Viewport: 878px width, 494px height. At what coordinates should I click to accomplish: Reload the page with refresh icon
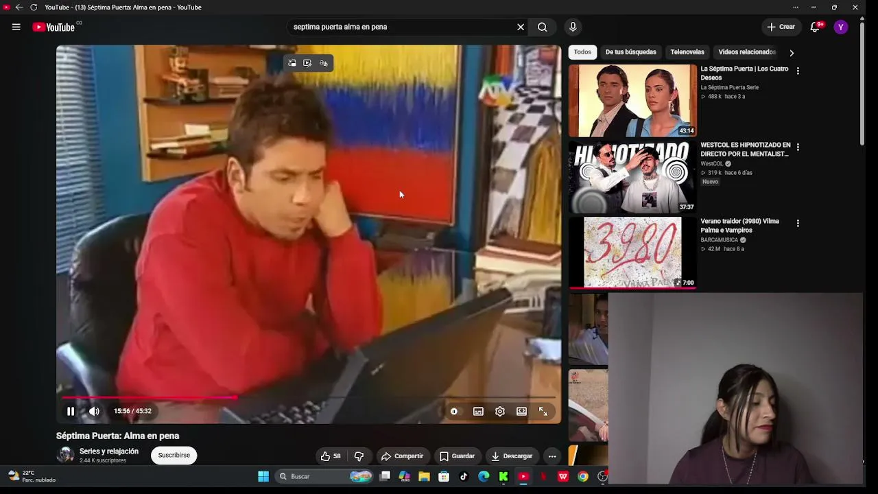tap(34, 8)
